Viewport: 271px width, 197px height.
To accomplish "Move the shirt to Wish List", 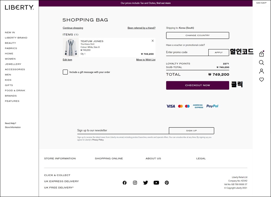I will click(146, 60).
